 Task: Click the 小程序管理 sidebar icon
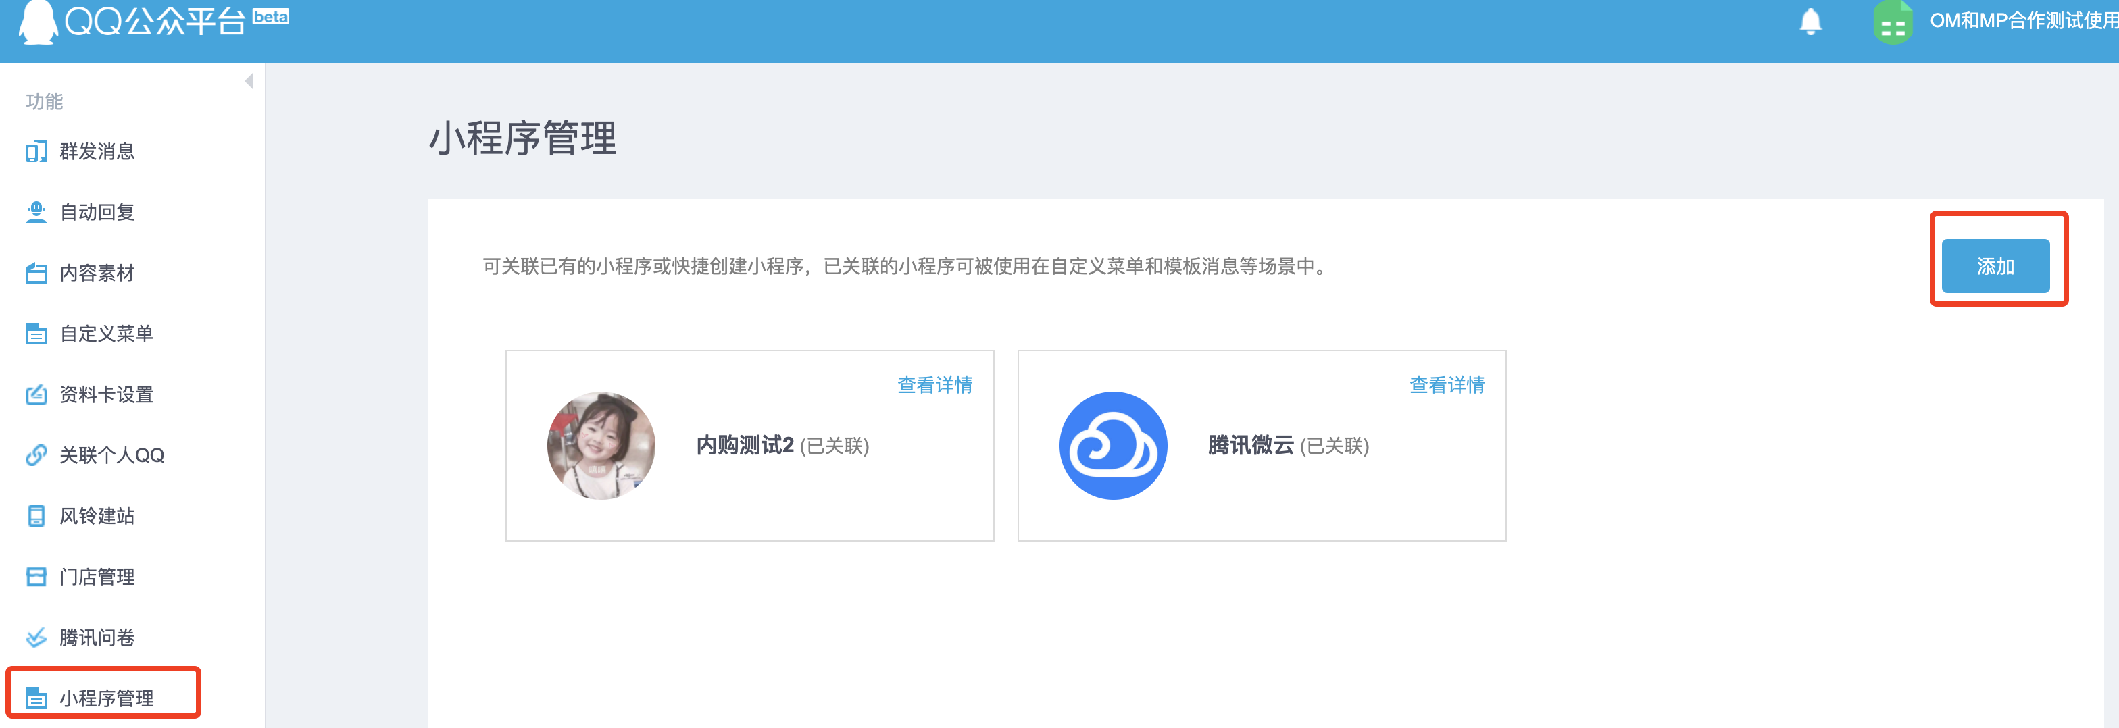point(36,698)
